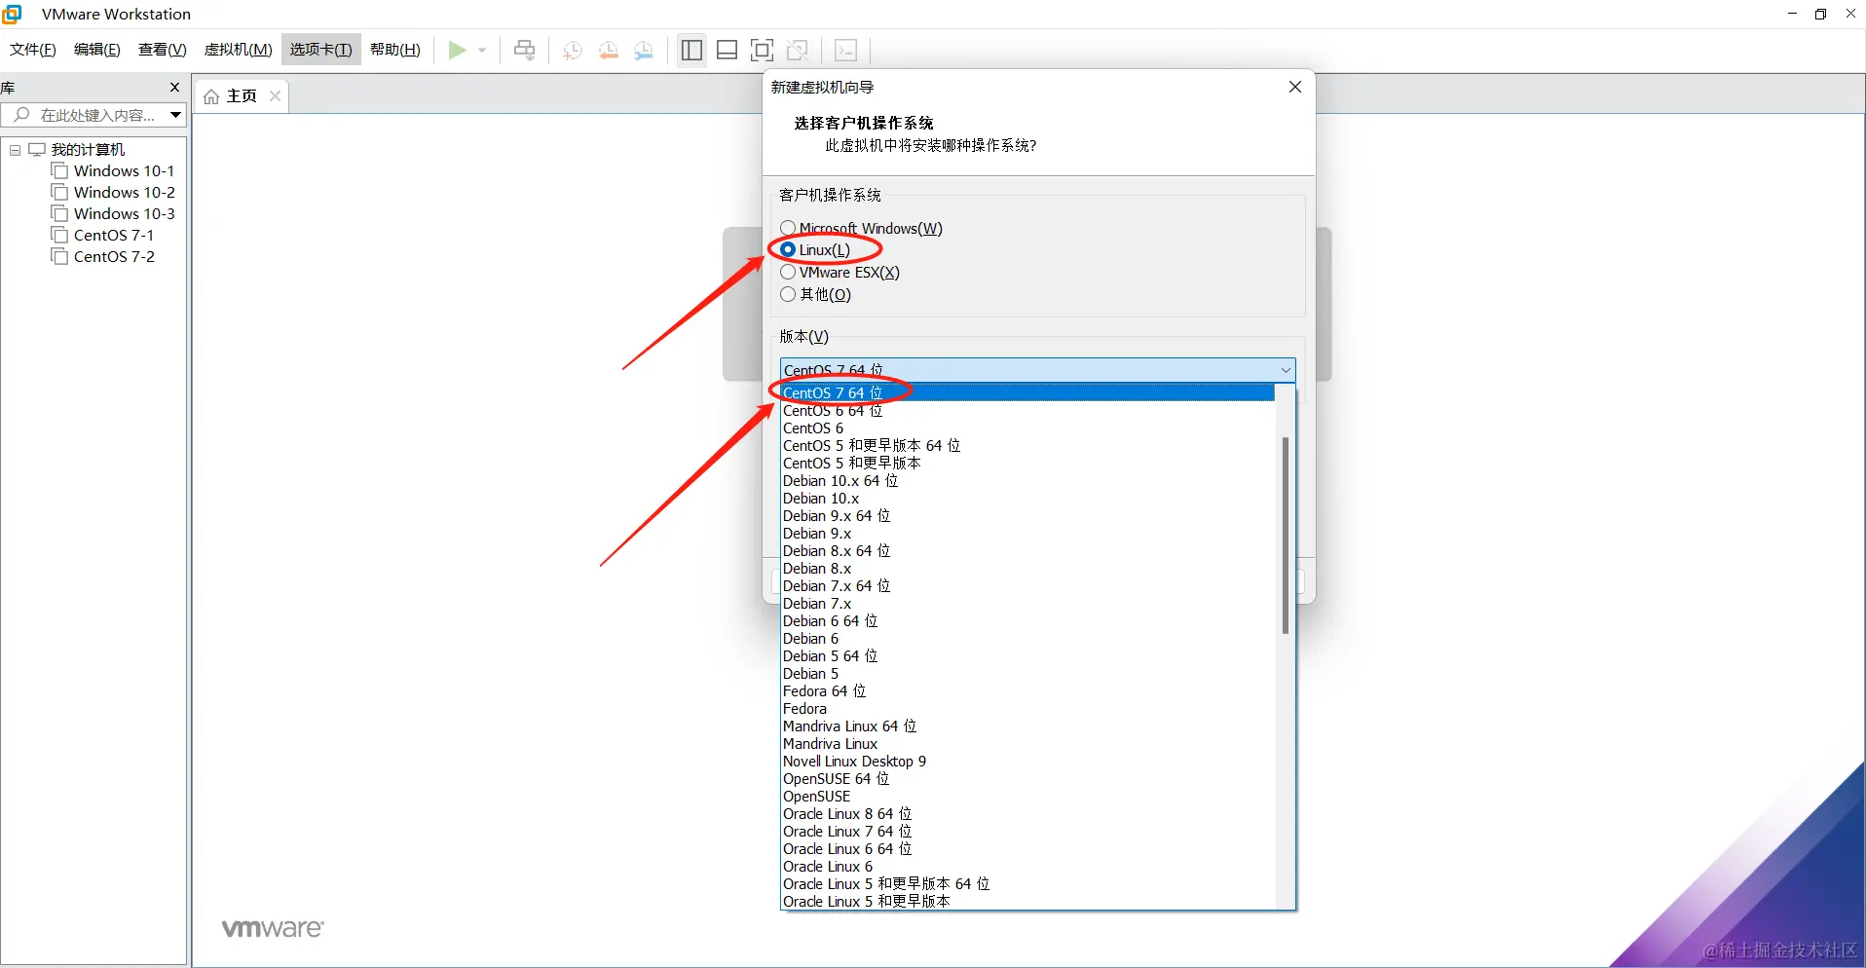1866x968 pixels.
Task: Collapse the 我的计算机 tree node
Action: point(15,150)
